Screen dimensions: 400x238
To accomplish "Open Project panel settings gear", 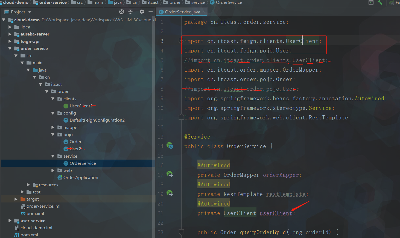I will [142, 12].
